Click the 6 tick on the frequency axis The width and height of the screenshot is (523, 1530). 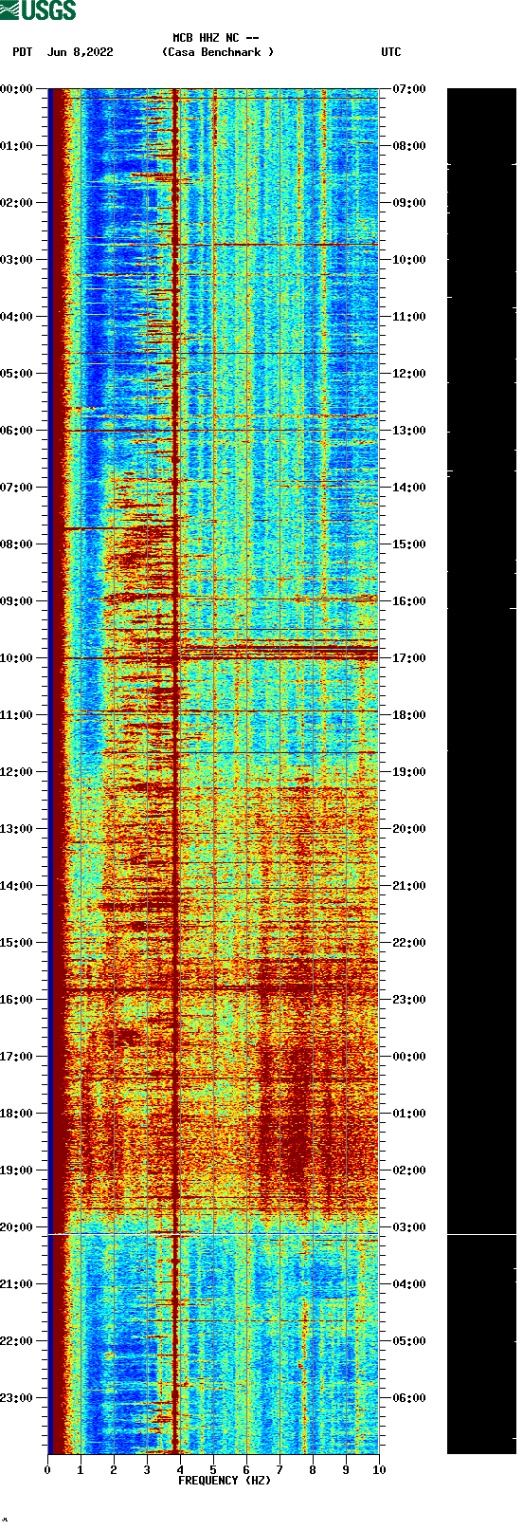click(x=246, y=1469)
